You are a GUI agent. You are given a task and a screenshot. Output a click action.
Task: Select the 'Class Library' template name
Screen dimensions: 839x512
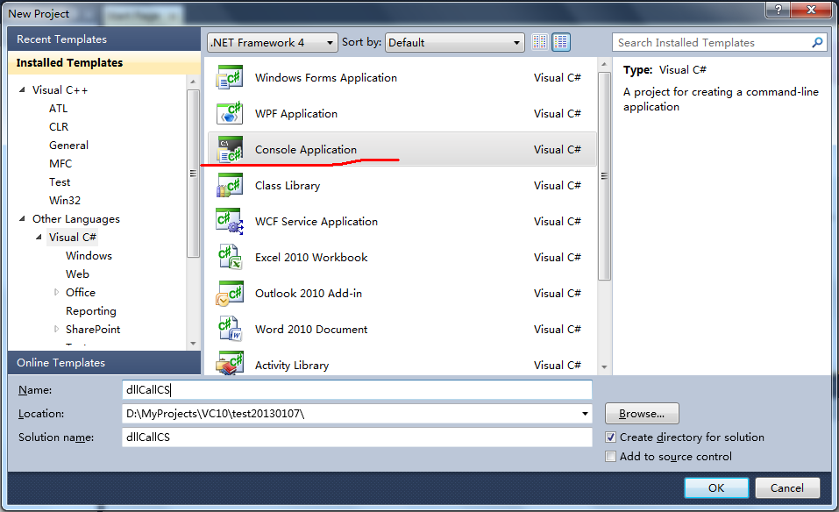[288, 185]
